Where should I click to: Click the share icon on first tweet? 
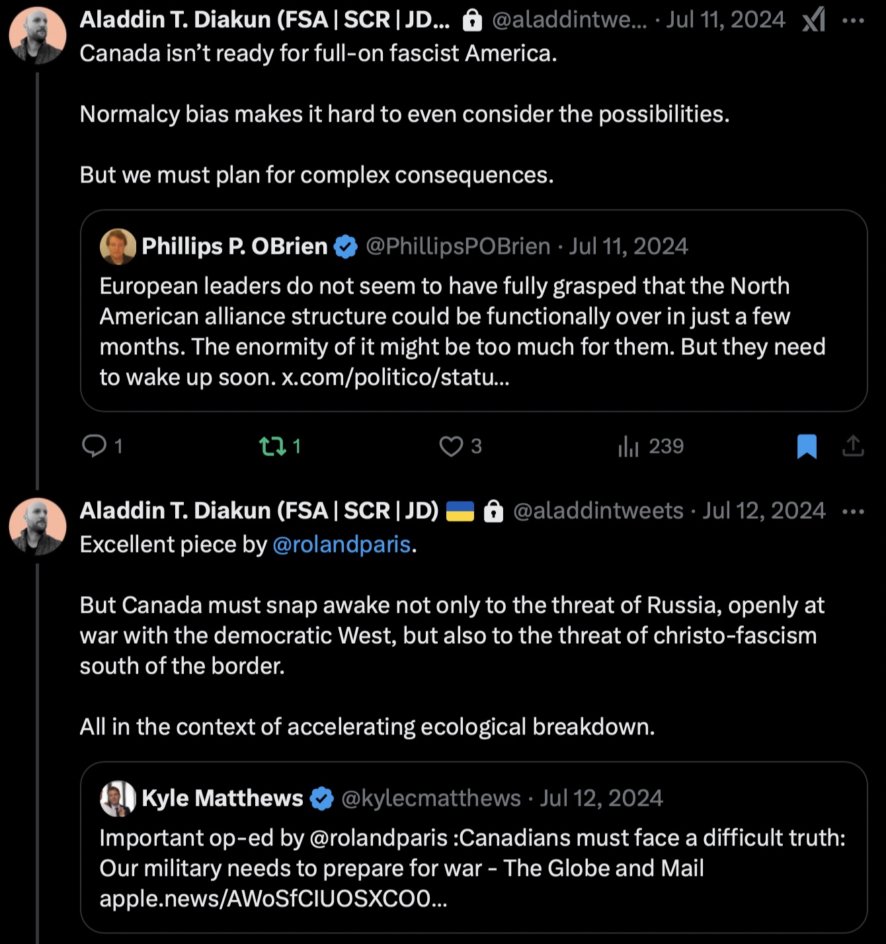[x=853, y=446]
